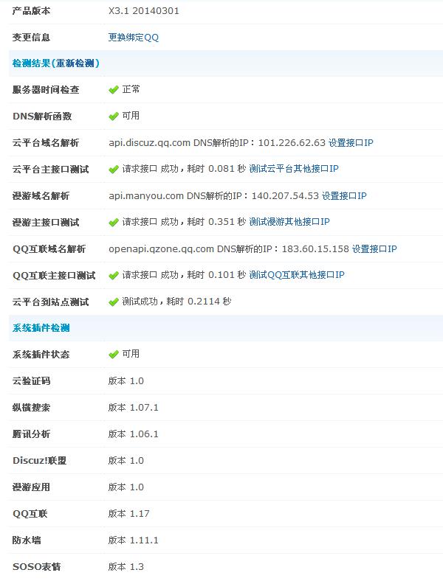This screenshot has height=581, width=443.
Task: Click the QQ互联主接口测试 label
Action: [x=54, y=275]
